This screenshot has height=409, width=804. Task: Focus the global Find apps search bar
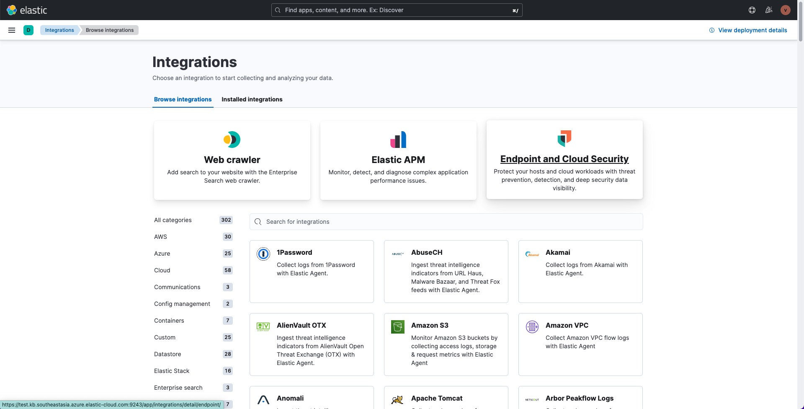397,10
